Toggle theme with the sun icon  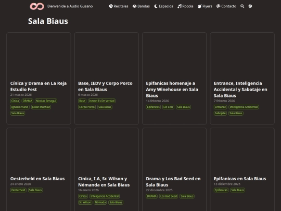(250, 6)
